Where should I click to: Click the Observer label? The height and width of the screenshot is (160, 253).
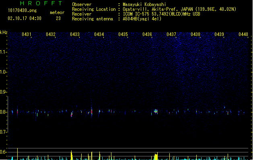pos(82,4)
